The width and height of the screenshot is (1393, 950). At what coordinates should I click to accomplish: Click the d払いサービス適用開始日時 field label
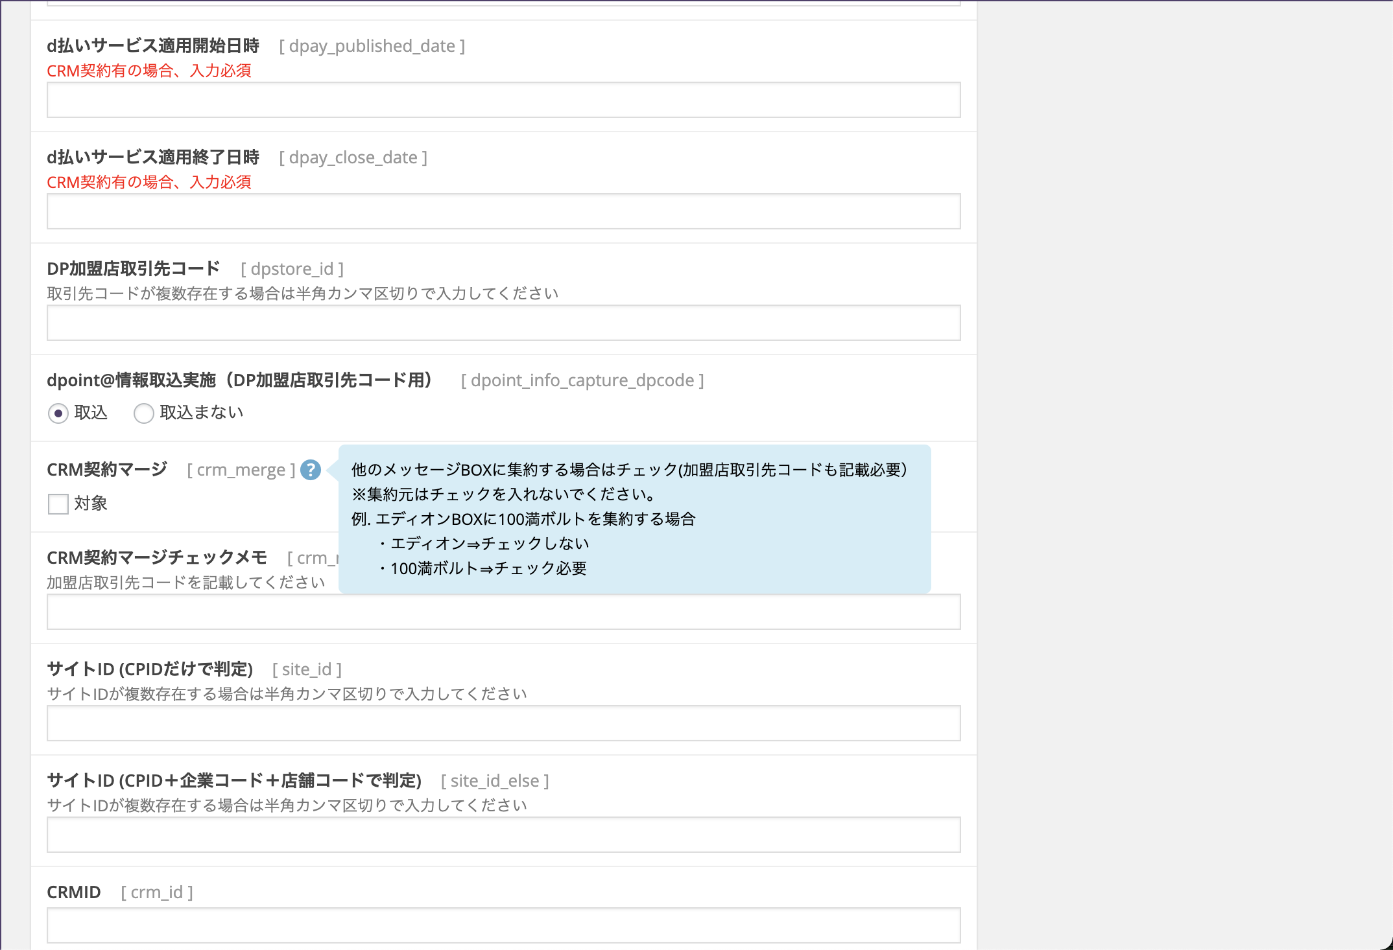(x=153, y=46)
